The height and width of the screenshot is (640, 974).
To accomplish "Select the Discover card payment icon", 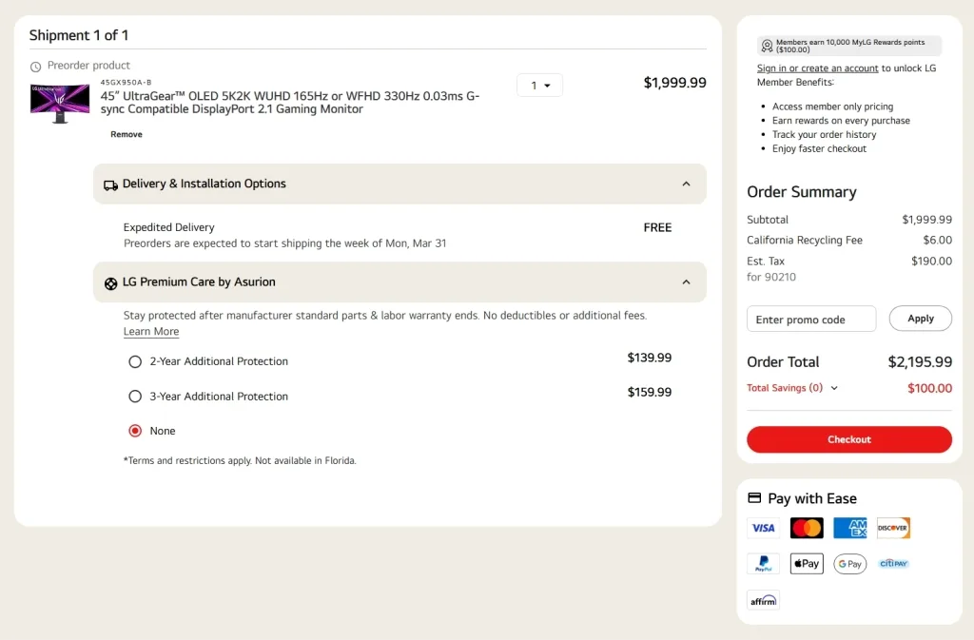I will click(x=893, y=528).
